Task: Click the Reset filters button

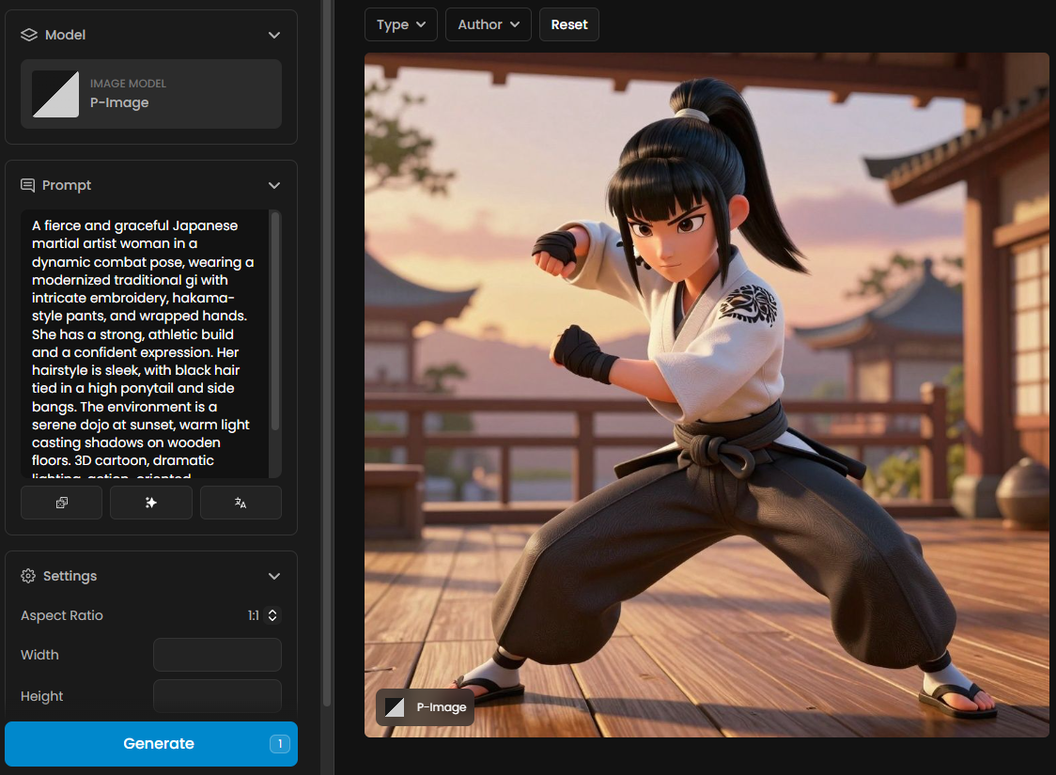Action: (x=568, y=24)
